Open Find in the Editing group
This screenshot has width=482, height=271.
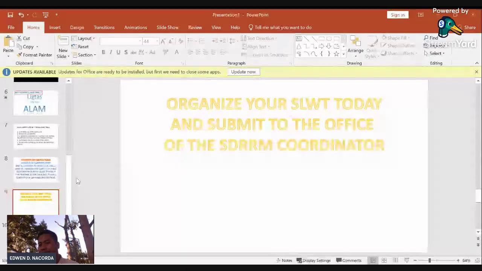tap(431, 38)
